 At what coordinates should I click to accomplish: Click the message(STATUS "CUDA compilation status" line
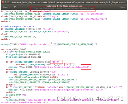pyautogui.click(x=49, y=44)
